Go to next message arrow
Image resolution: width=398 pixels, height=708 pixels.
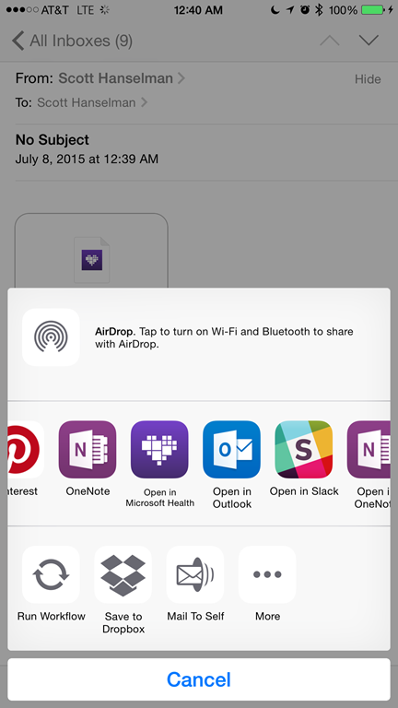[x=369, y=41]
